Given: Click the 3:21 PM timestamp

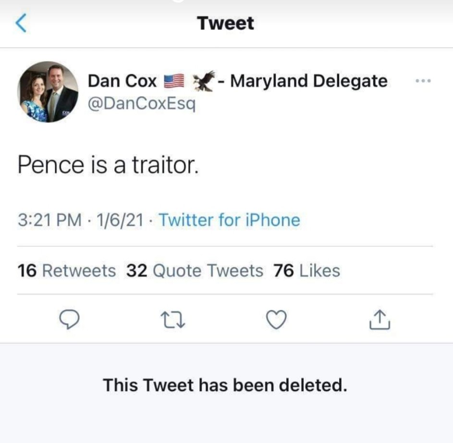Looking at the screenshot, I should click(x=49, y=221).
